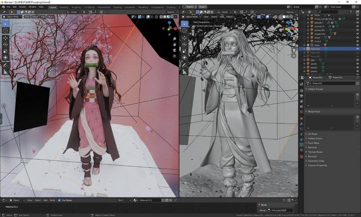The image size is (361, 217).
Task: Expand the UV Maps panel
Action: click(x=312, y=134)
